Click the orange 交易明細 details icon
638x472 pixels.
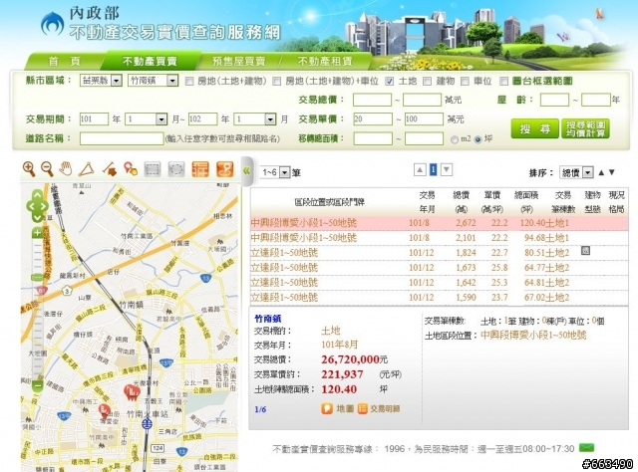coord(362,408)
